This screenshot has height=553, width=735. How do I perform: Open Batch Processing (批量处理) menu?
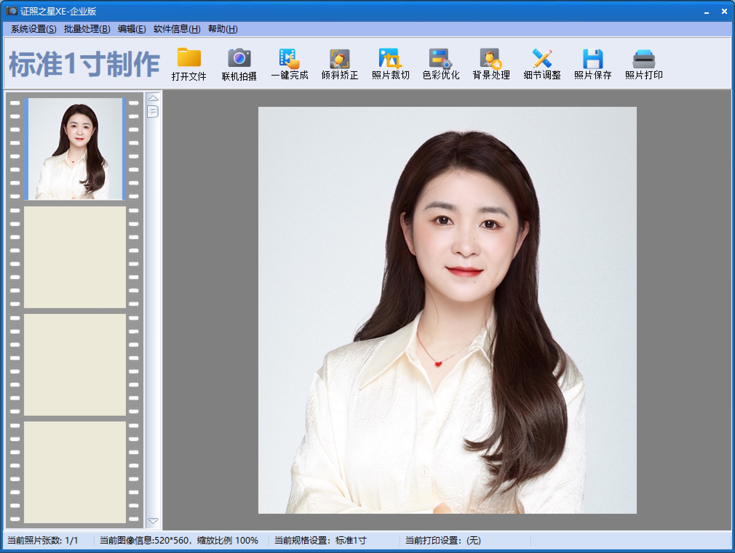87,29
